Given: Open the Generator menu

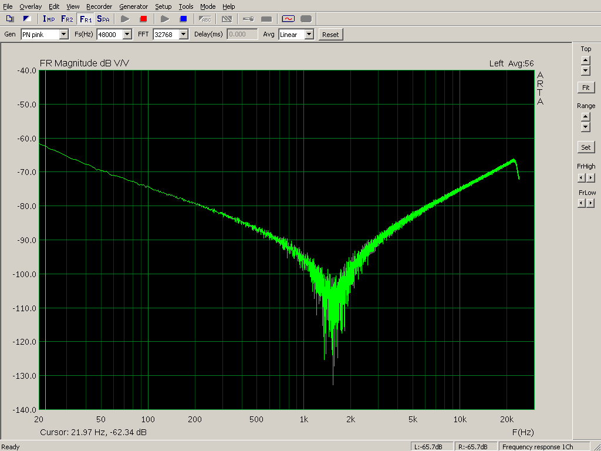Looking at the screenshot, I should (x=133, y=6).
